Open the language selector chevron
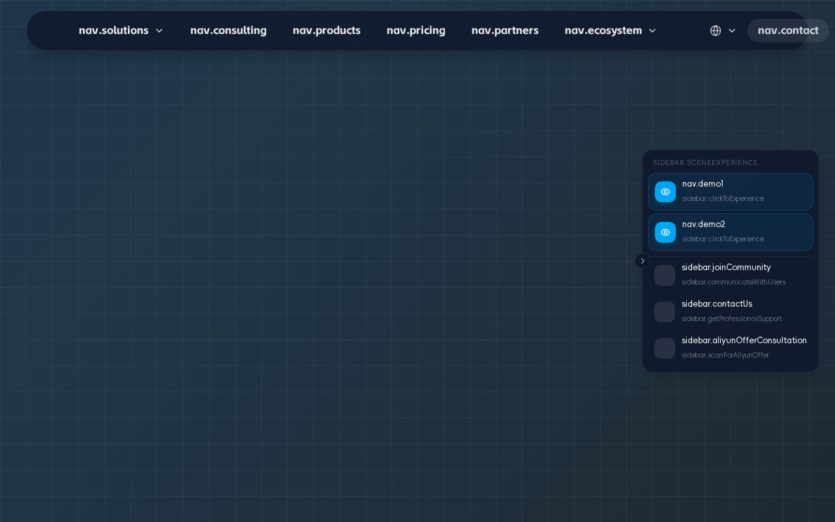 point(732,31)
